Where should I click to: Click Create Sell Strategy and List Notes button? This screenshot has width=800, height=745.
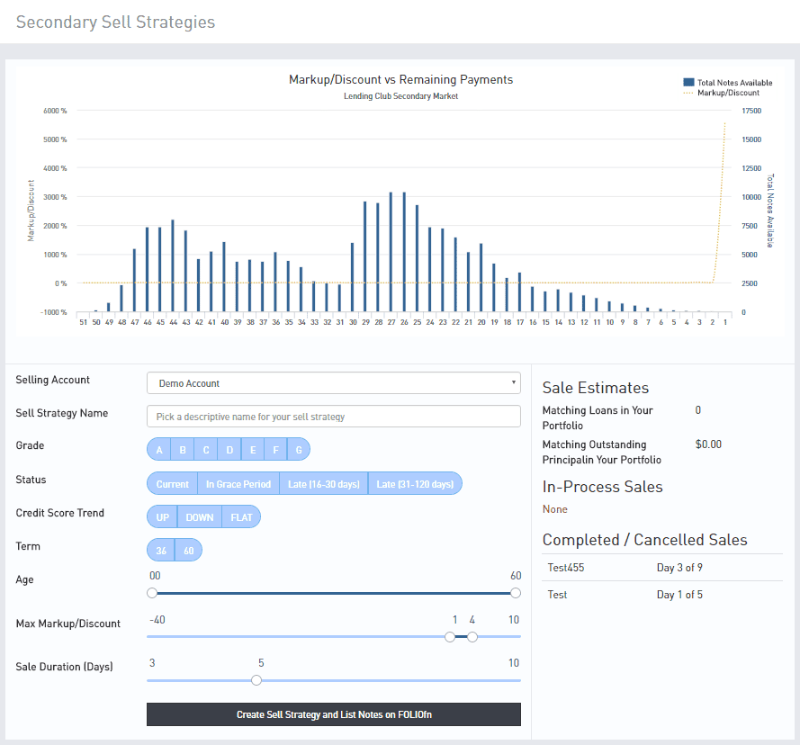tap(333, 714)
